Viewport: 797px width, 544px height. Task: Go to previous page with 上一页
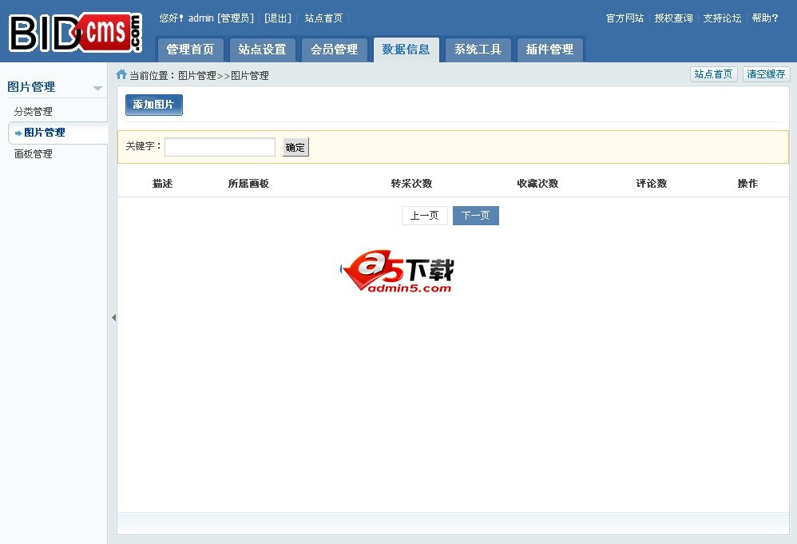point(424,216)
